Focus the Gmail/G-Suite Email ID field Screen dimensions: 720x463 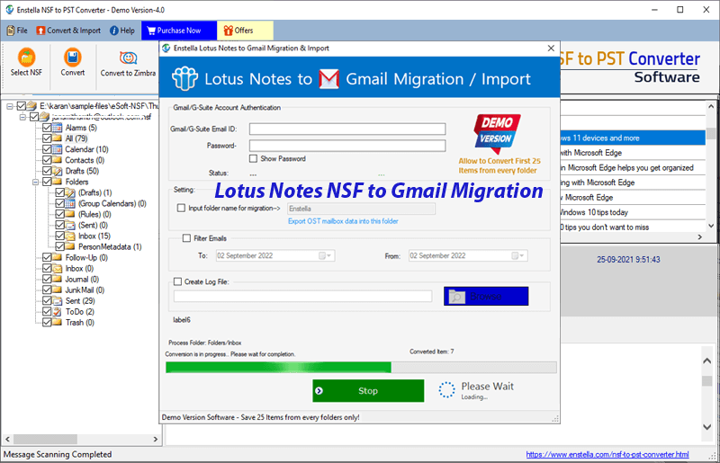pyautogui.click(x=347, y=129)
